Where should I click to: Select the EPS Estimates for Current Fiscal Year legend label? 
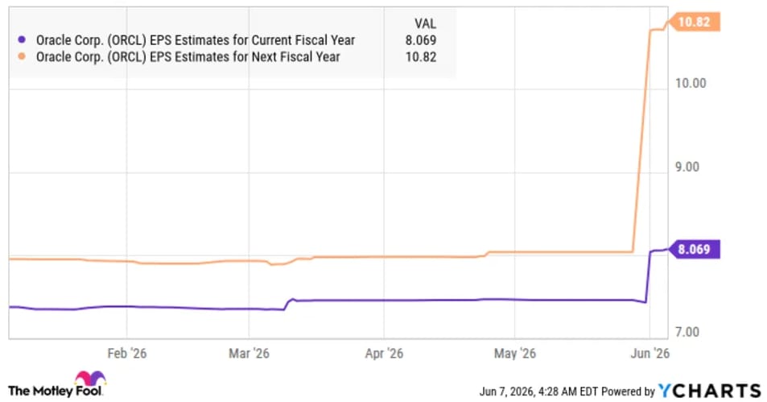[196, 40]
